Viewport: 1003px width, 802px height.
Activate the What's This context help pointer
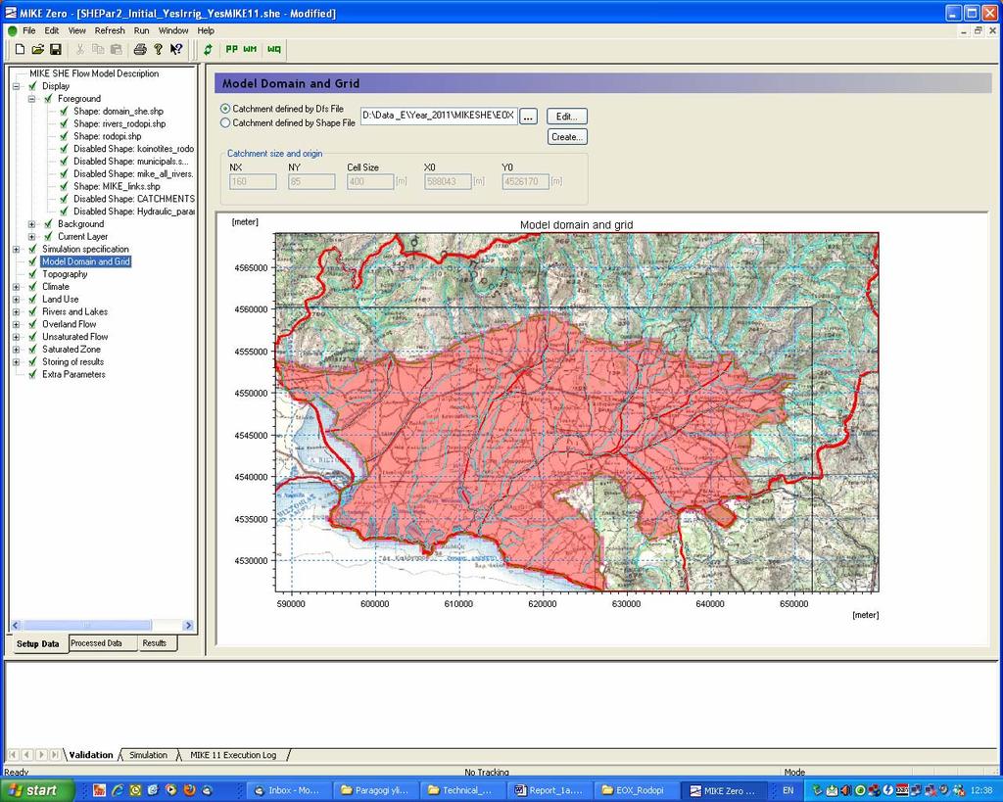point(176,49)
